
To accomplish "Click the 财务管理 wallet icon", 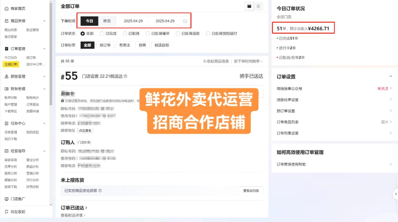I will click(x=6, y=89).
